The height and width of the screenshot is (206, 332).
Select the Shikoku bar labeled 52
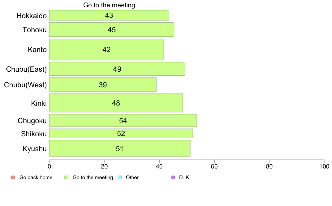point(121,134)
